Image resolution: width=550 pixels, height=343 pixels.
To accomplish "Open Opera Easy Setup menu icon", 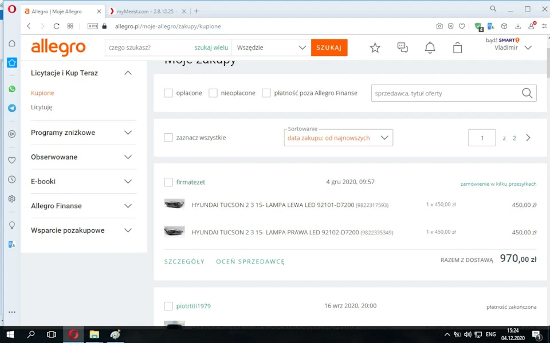I will (x=544, y=26).
